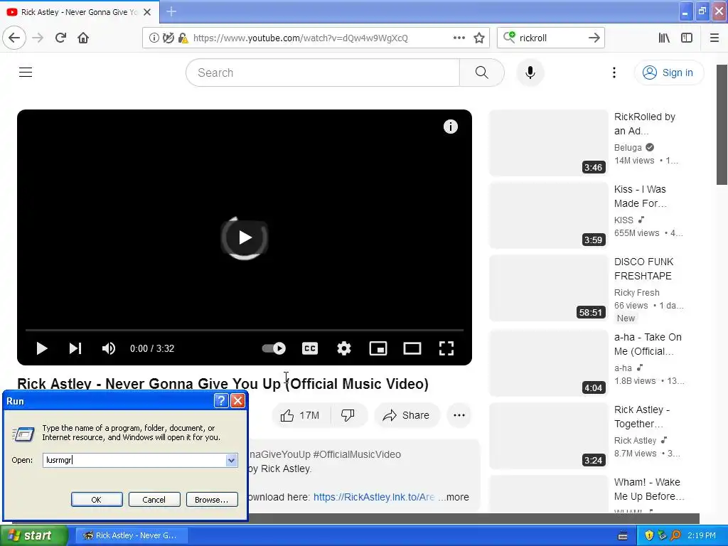Open YouTube settings three-dot menu
This screenshot has width=728, height=546.
click(614, 73)
